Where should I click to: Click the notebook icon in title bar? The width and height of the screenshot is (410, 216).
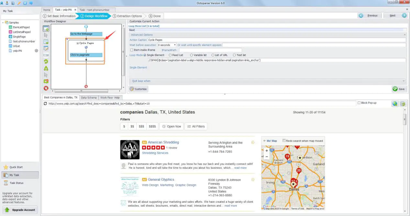13,3
